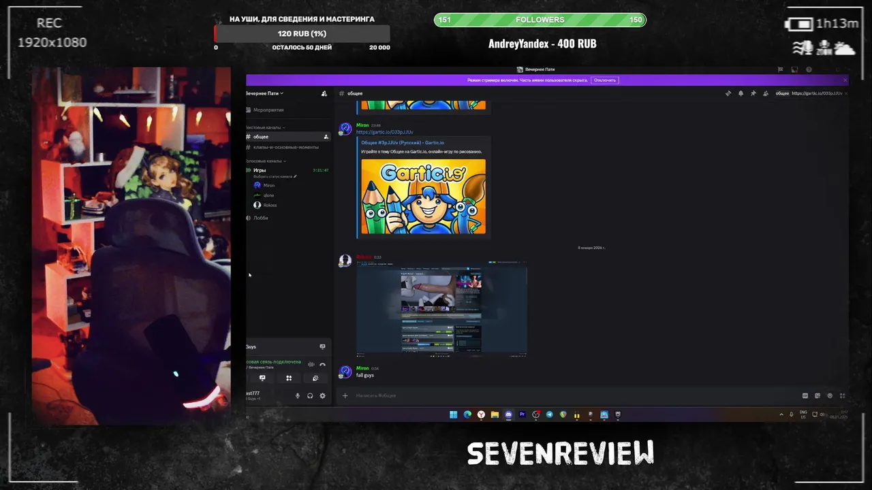
Task: Open Rokoss's avatar in chat
Action: pyautogui.click(x=345, y=261)
